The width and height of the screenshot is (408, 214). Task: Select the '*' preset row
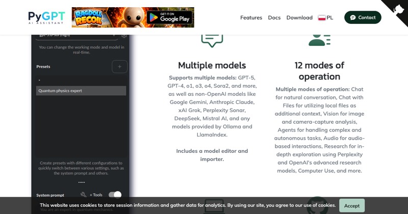pos(81,81)
